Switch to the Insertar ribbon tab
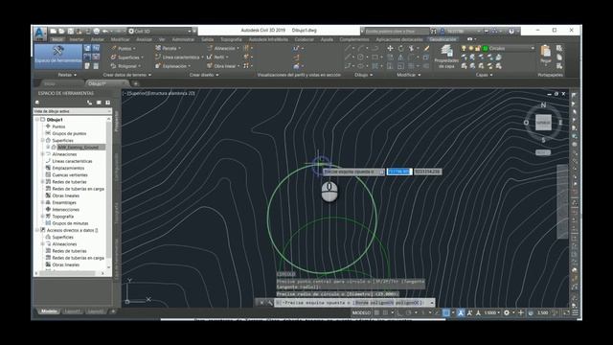613x345 pixels. pos(77,39)
